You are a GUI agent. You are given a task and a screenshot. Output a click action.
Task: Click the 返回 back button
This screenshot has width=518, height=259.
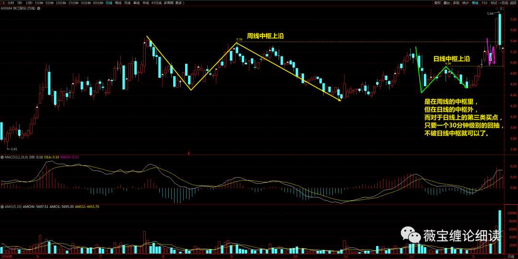coord(513,3)
